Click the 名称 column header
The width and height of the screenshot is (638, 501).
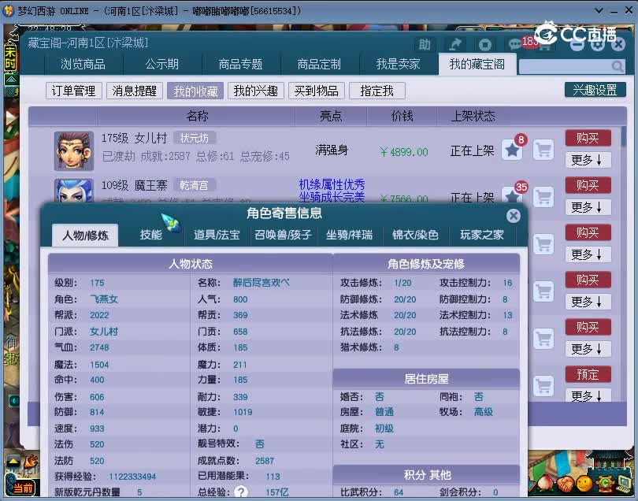(x=198, y=117)
